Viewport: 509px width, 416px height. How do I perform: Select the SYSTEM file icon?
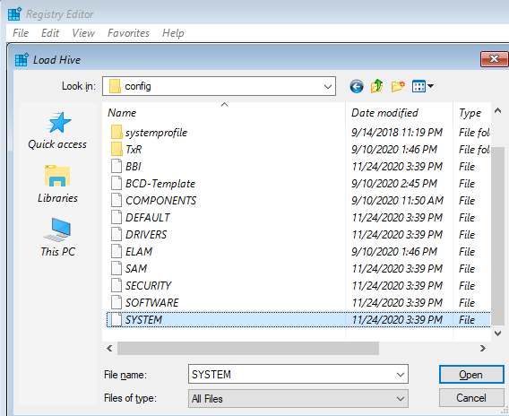(116, 319)
